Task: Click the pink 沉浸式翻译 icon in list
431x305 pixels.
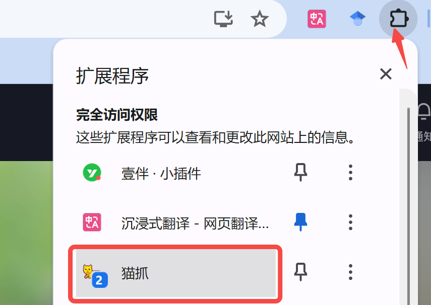Action: (92, 222)
